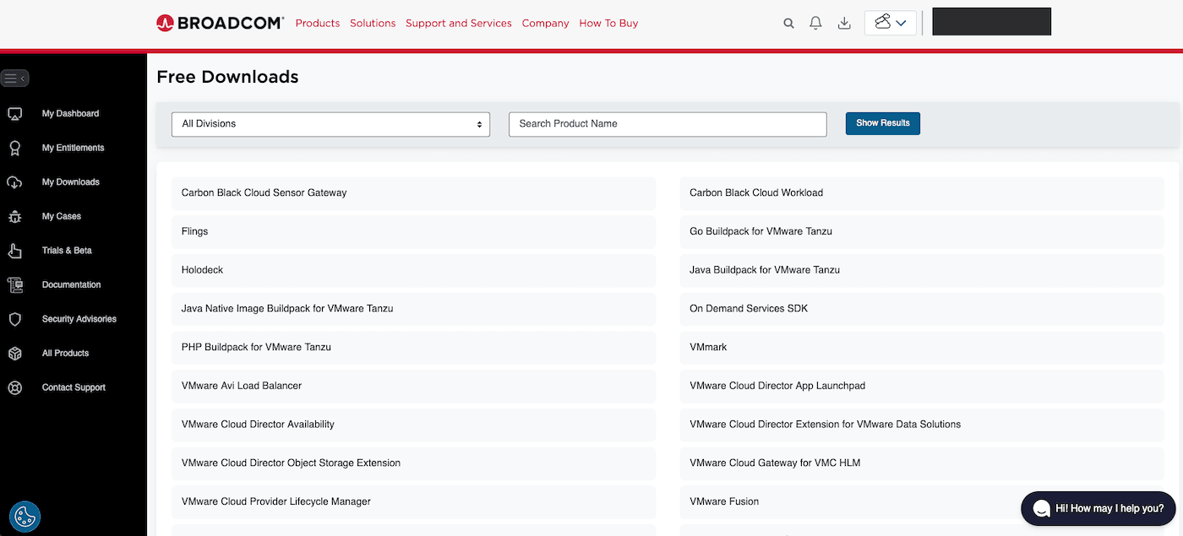This screenshot has width=1183, height=536.
Task: Open Carbon Black Cloud Workload
Action: coord(922,193)
